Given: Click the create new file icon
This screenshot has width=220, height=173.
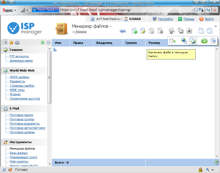Looking at the screenshot, I should pyautogui.click(x=134, y=31).
